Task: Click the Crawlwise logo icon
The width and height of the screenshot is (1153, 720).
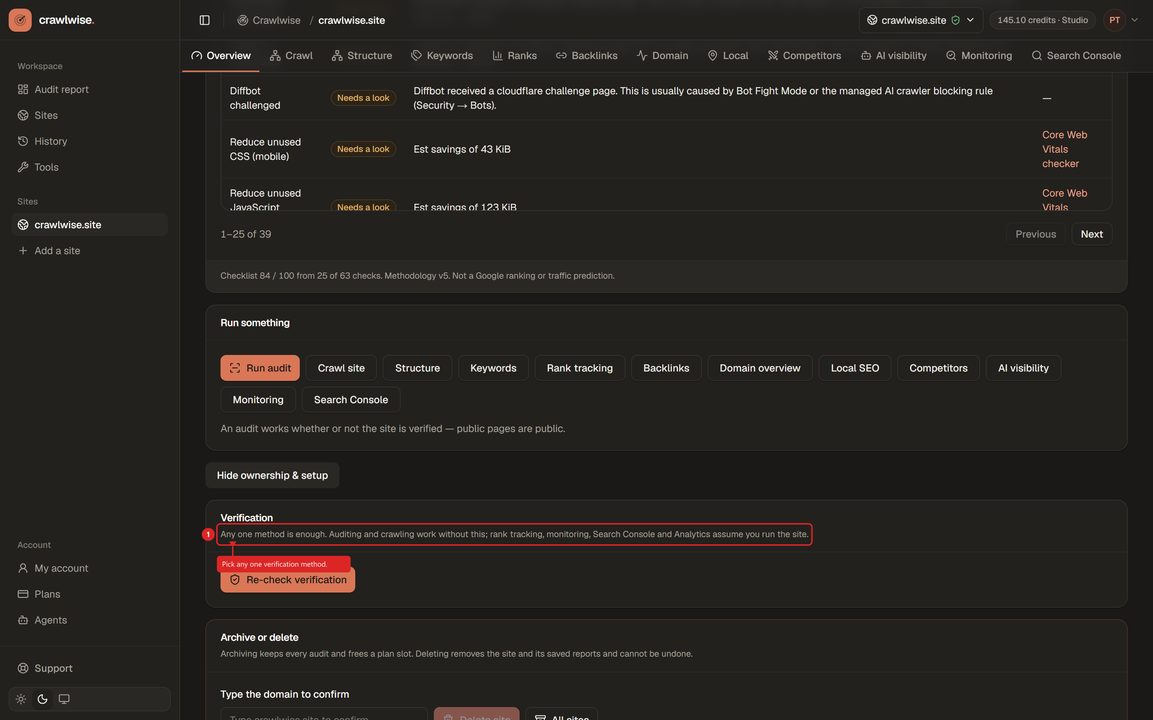Action: (x=20, y=20)
